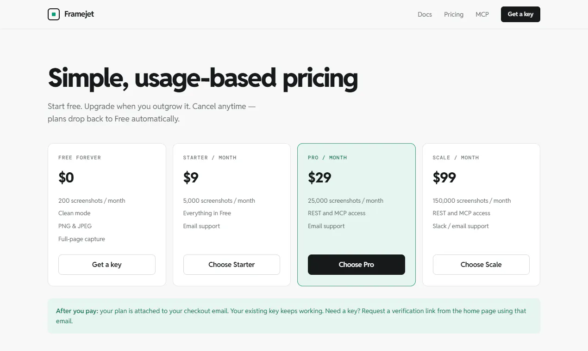Select the Choose Pro button
This screenshot has width=588, height=351.
(x=357, y=265)
